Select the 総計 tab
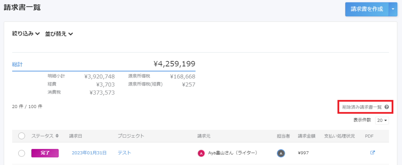 point(17,65)
